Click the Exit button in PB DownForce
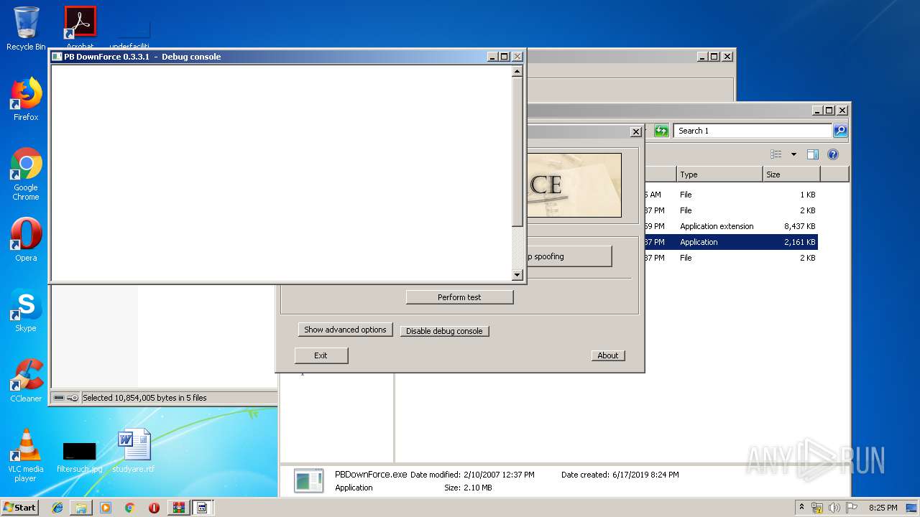Viewport: 920px width, 517px height. [321, 355]
